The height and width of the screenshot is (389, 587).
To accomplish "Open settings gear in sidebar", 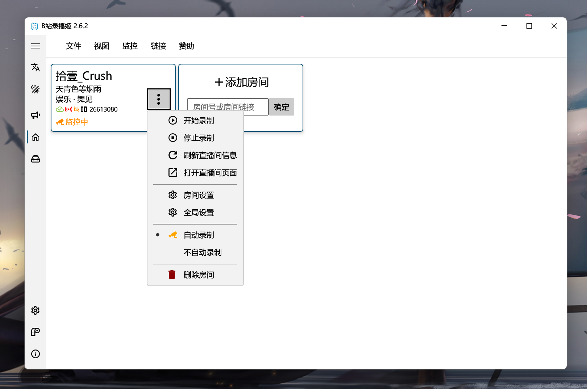I will click(36, 310).
